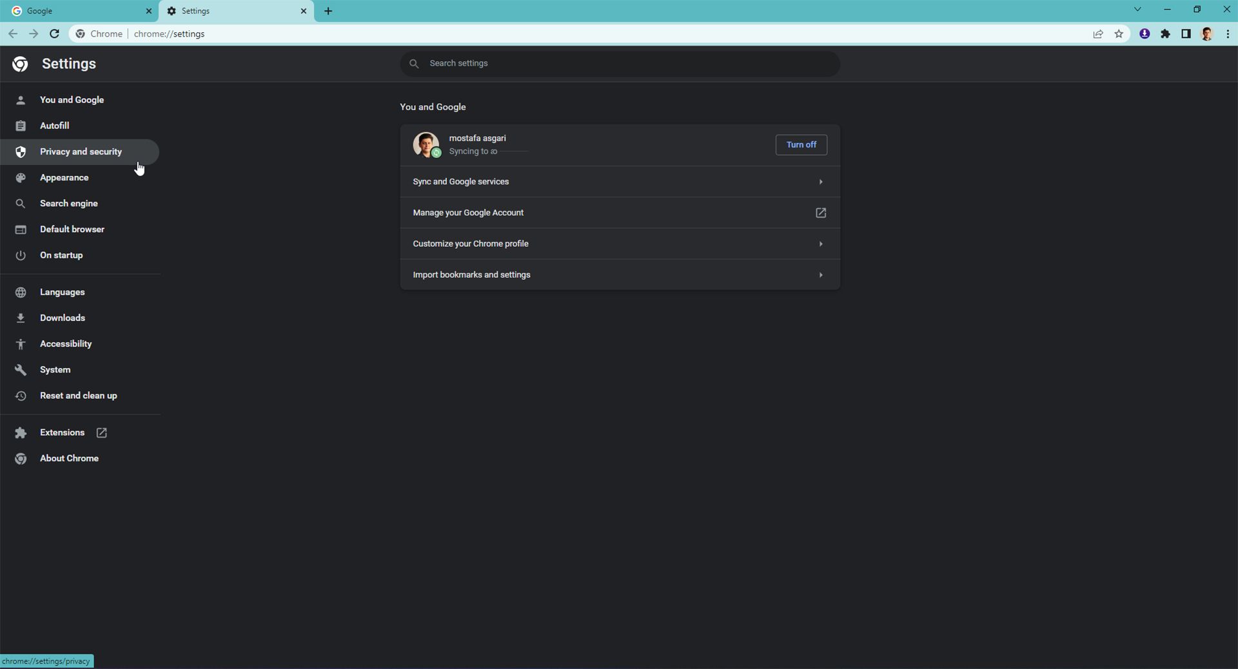1238x669 pixels.
Task: Click the reload page icon
Action: (55, 34)
